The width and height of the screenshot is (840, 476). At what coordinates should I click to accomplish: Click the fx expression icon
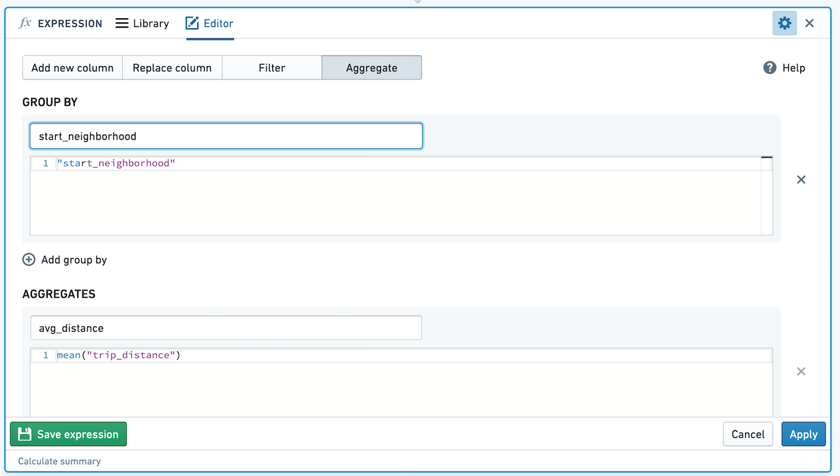coord(25,24)
